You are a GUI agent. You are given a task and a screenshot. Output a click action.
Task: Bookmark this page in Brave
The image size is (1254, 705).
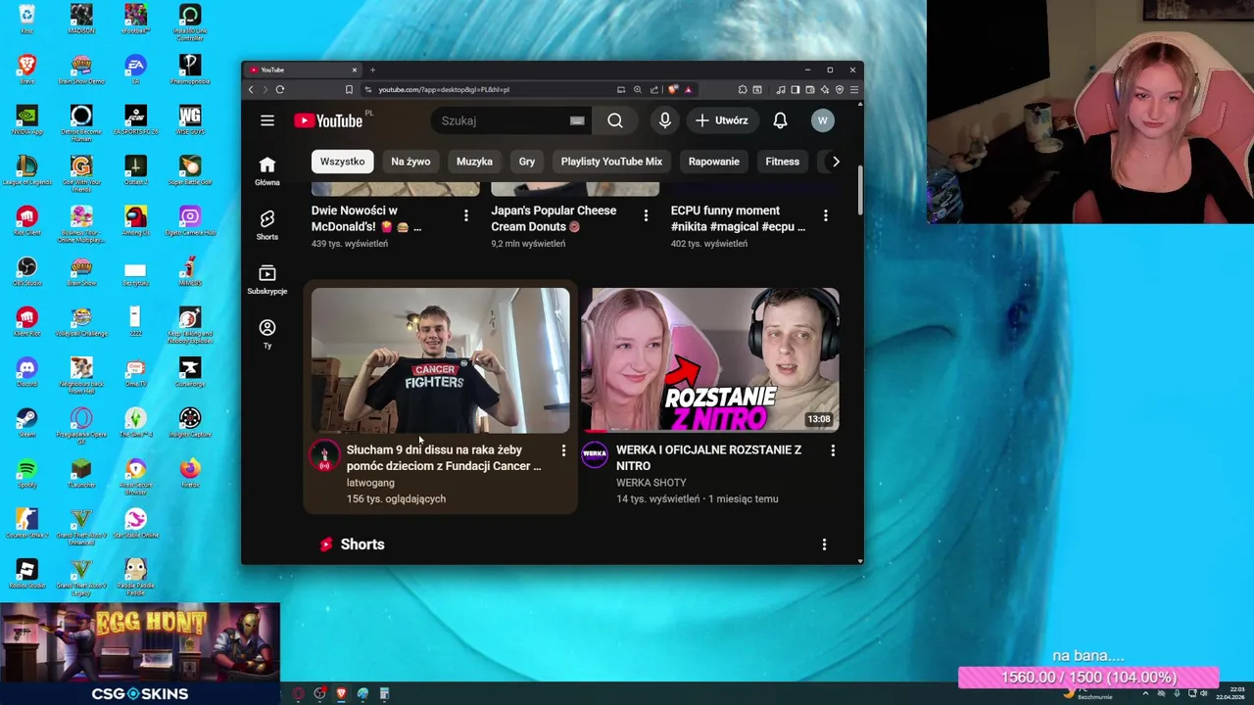point(349,89)
